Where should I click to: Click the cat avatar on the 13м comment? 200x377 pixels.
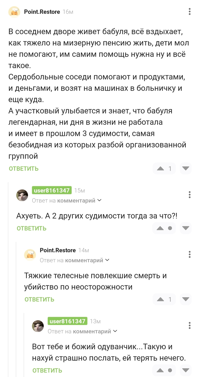(x=38, y=326)
